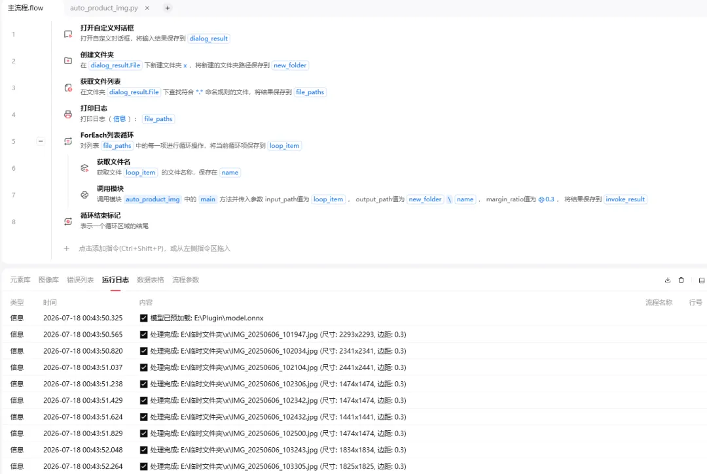Image resolution: width=707 pixels, height=474 pixels.
Task: Click the name variable in step 6
Action: (230, 173)
